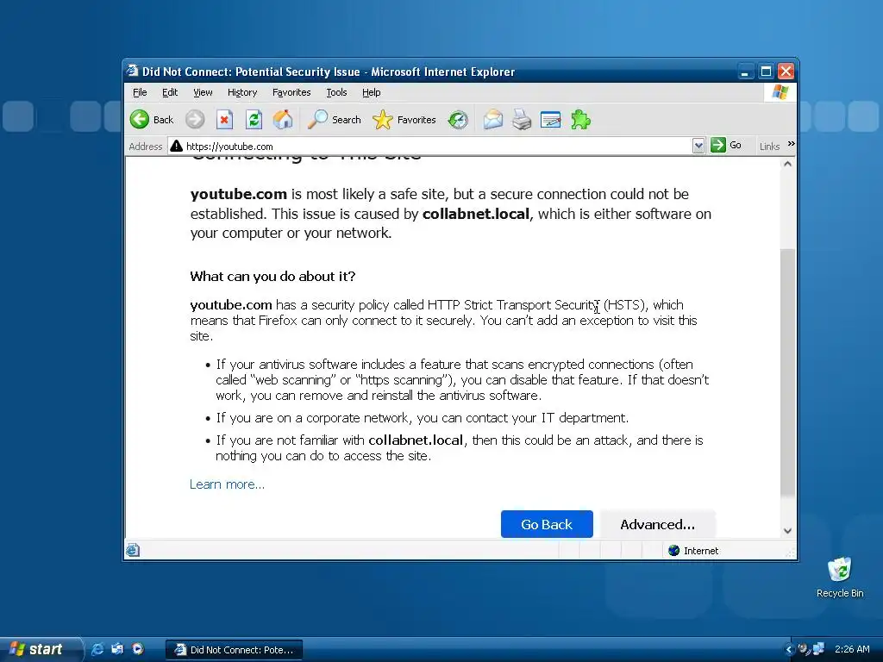
Task: Stop page loading with red X icon
Action: (225, 119)
